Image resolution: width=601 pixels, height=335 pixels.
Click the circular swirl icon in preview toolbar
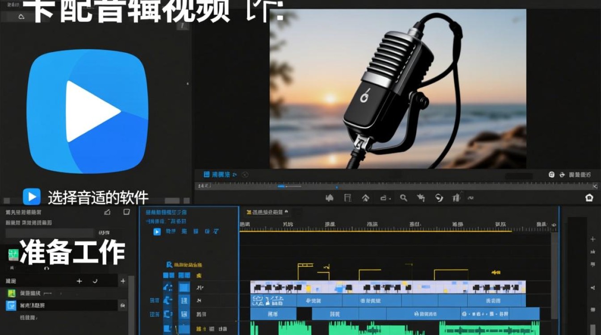[x=439, y=197]
